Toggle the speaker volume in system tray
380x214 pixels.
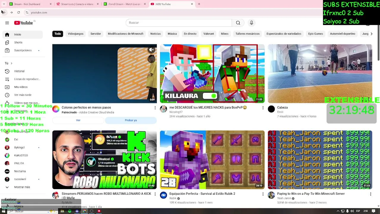[x=352, y=211]
